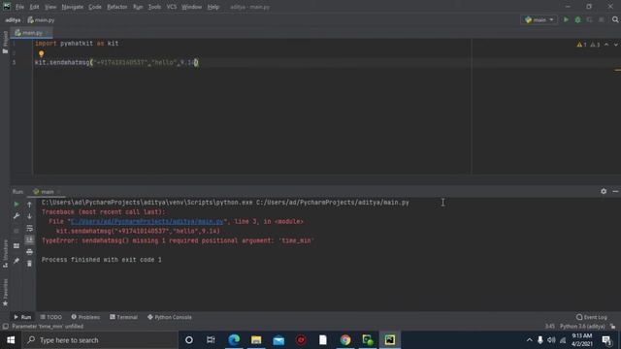The image size is (621, 349).
Task: Open the Refactor menu
Action: (117, 7)
